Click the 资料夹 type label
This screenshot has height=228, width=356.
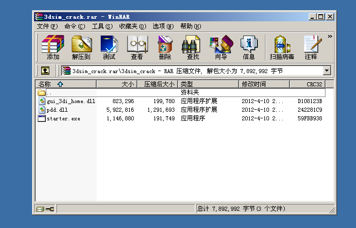(190, 92)
